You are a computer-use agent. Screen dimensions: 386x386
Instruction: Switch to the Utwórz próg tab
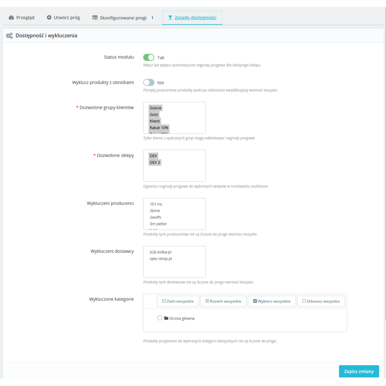[64, 18]
